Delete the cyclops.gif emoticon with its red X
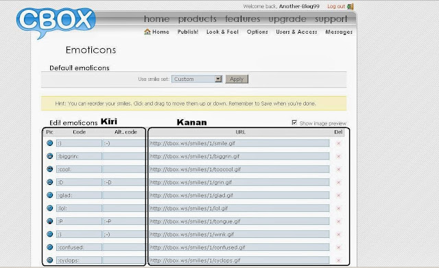 tap(338, 260)
